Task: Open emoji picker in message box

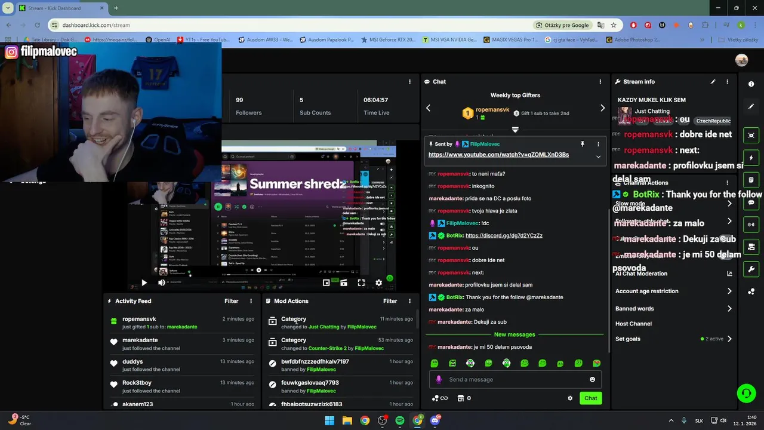Action: 592,379
